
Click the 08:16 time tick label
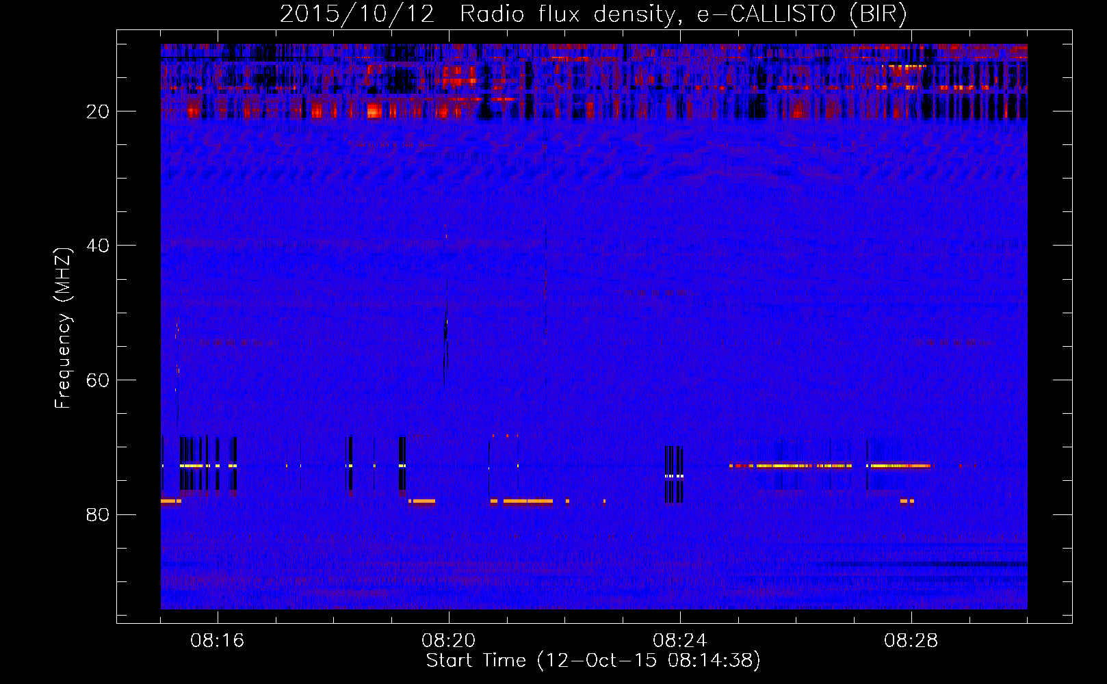[217, 641]
